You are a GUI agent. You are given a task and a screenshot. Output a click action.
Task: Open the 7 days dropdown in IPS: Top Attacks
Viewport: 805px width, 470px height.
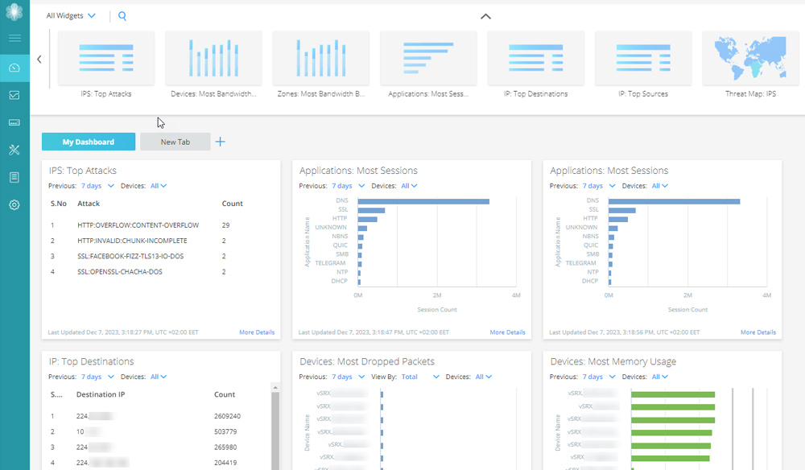(x=96, y=186)
